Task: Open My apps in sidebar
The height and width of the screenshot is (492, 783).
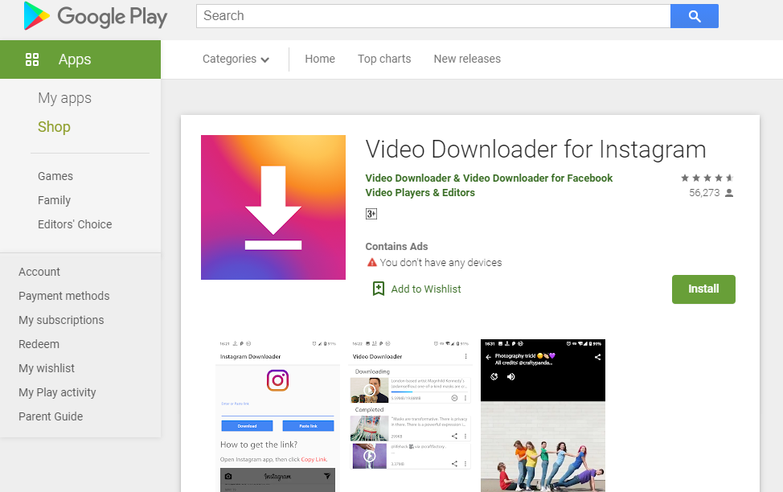Action: (x=64, y=98)
